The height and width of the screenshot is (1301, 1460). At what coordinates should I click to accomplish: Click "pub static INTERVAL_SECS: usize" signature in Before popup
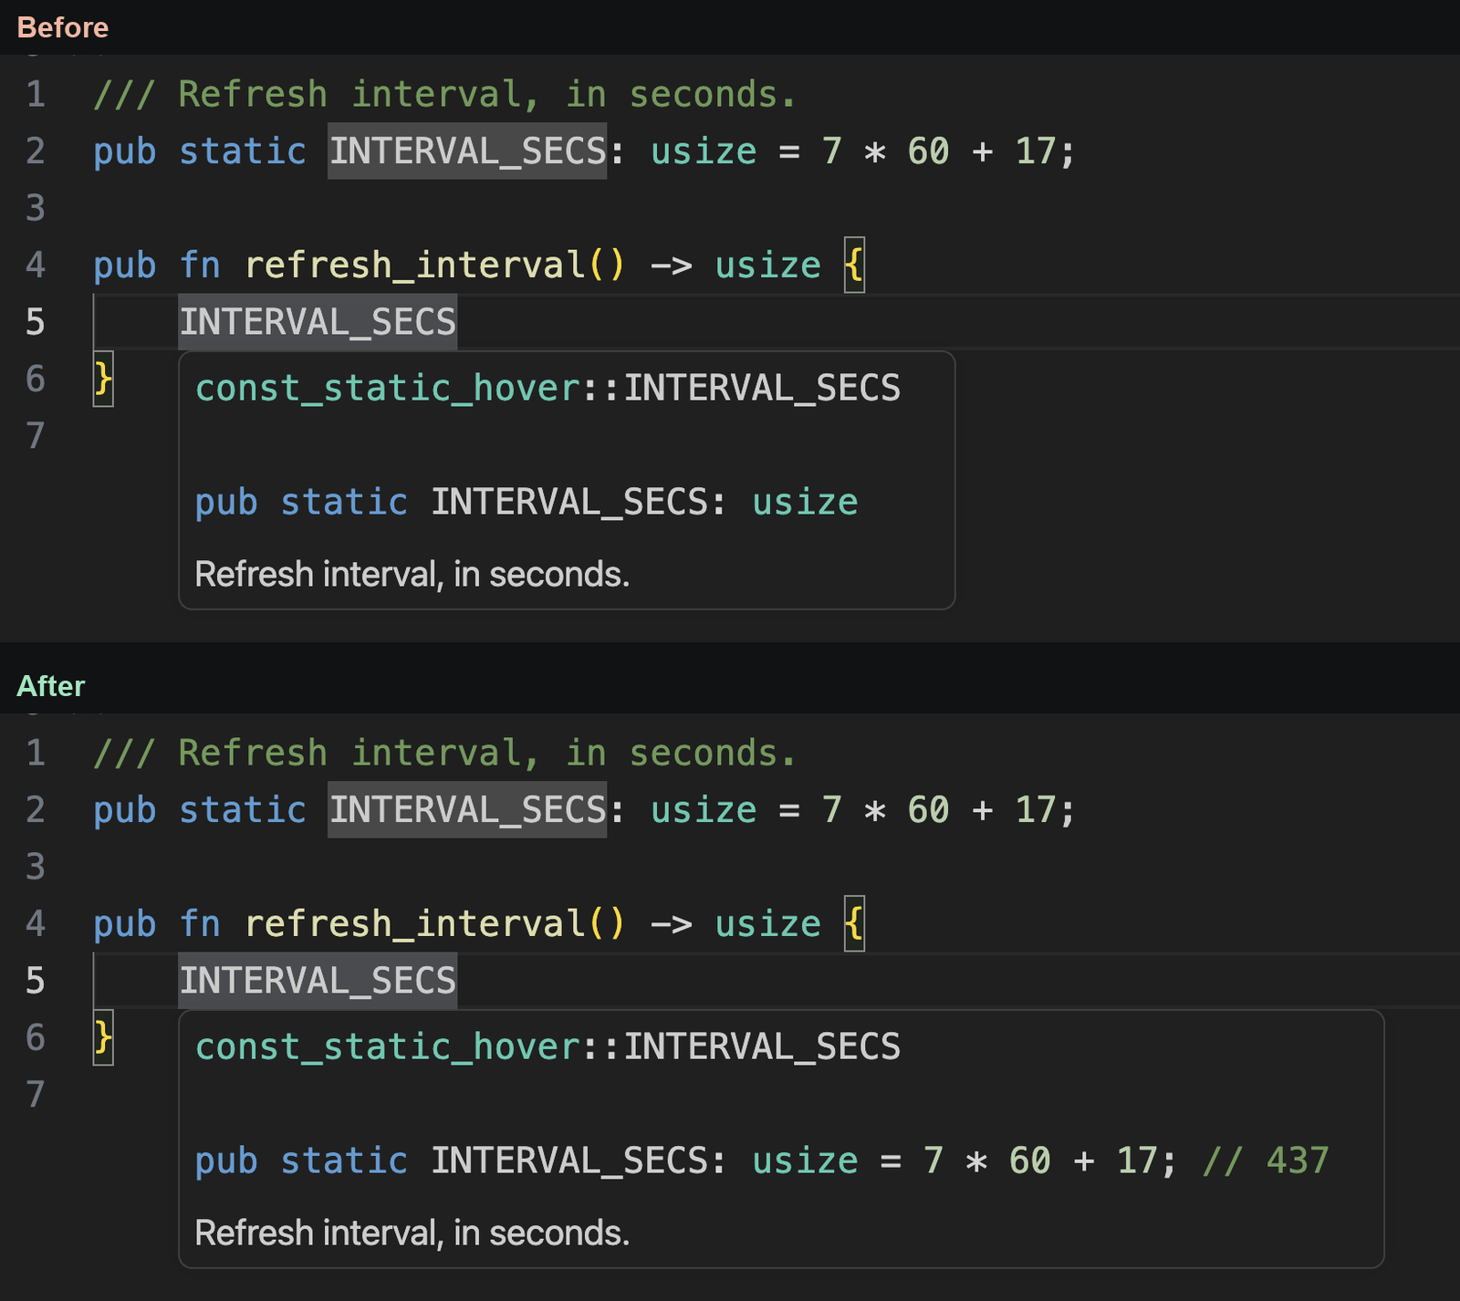coord(527,503)
